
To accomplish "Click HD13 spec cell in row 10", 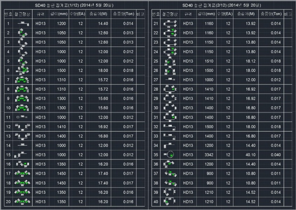I will [40, 108].
